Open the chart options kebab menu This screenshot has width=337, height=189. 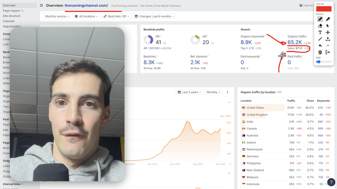227,92
